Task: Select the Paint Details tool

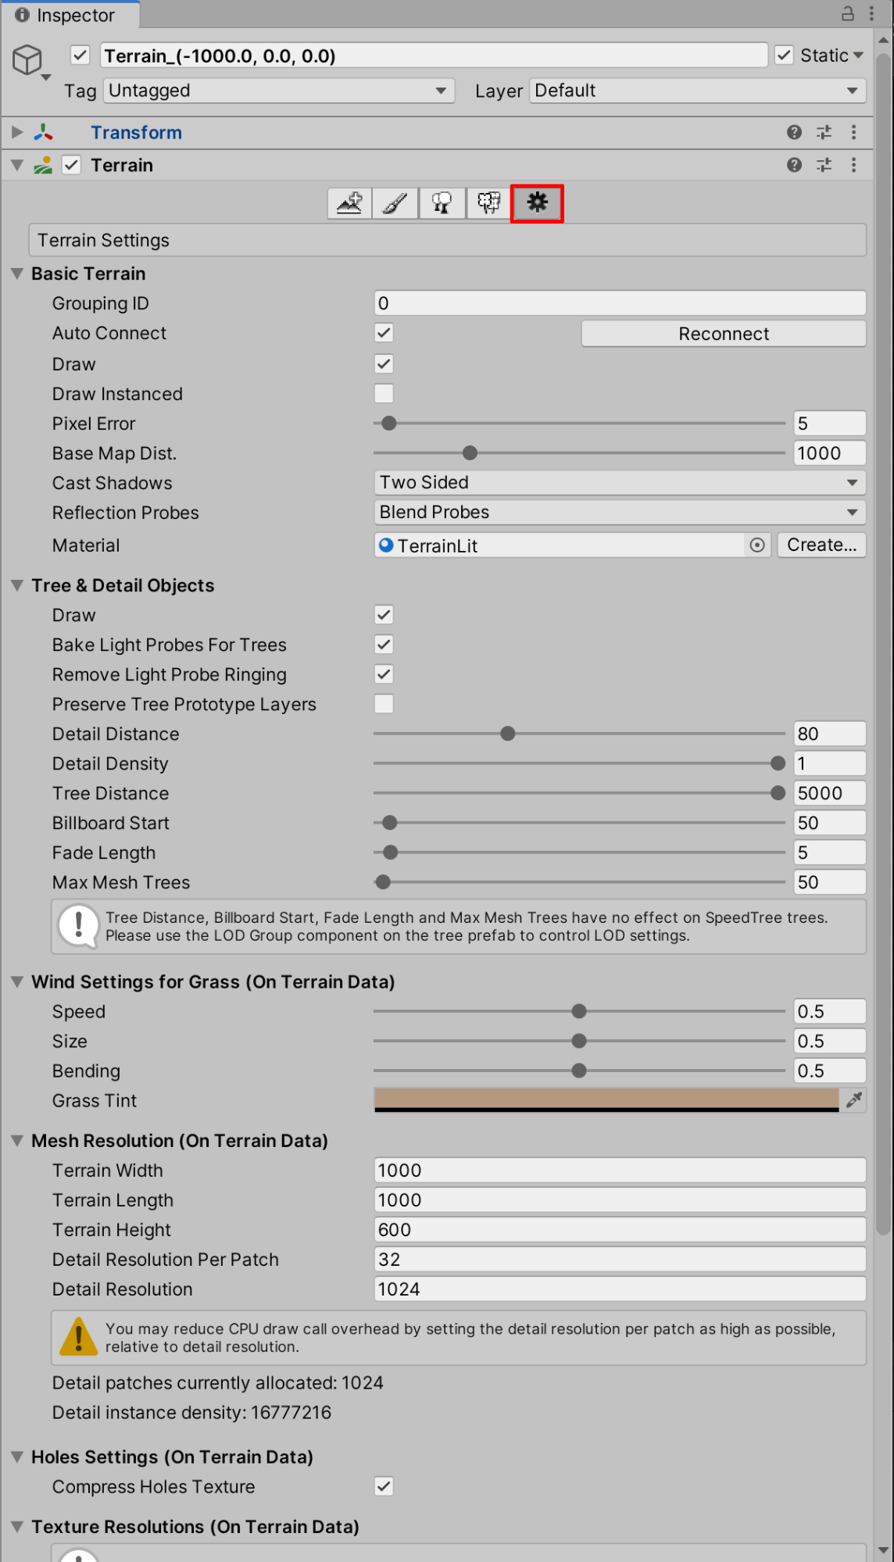Action: click(x=489, y=203)
